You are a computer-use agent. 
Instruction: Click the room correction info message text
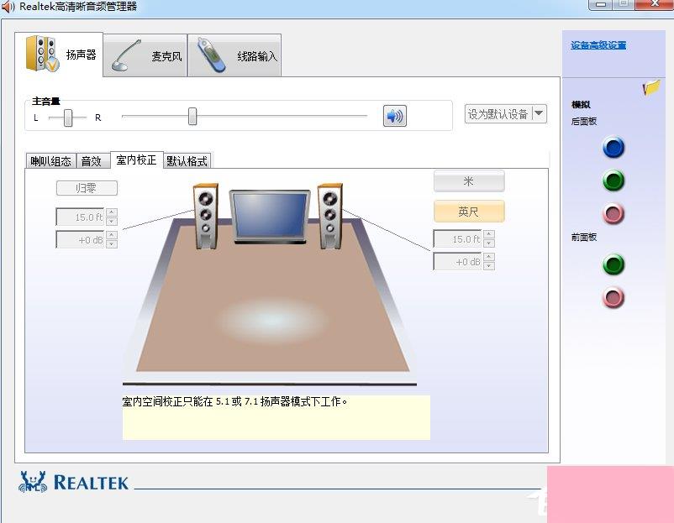(234, 401)
